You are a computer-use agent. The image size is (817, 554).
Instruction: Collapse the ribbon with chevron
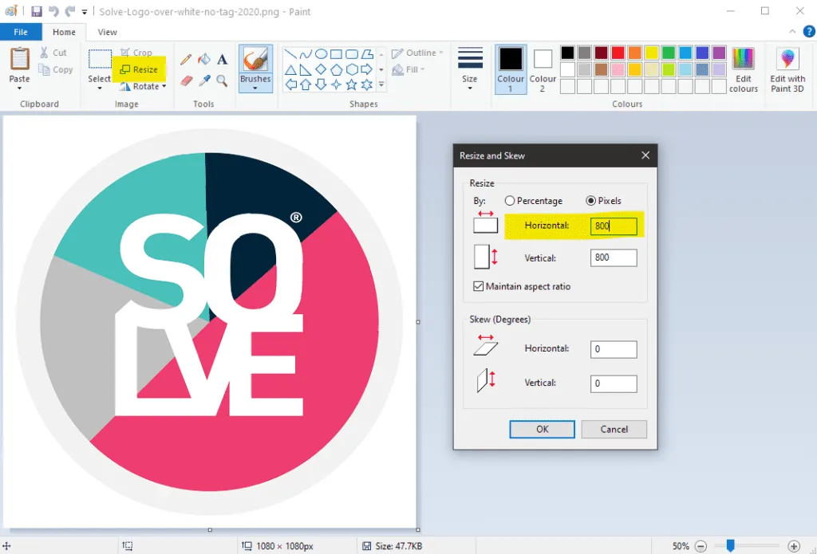(x=792, y=32)
